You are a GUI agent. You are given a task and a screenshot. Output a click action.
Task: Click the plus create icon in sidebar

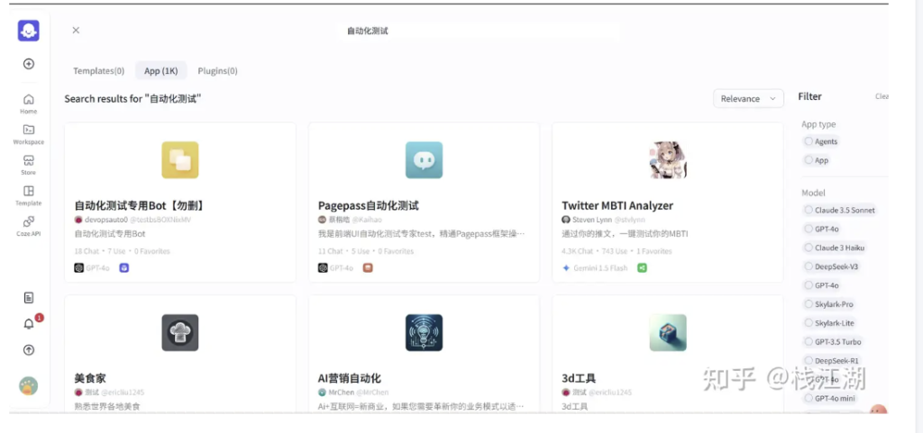click(x=29, y=64)
